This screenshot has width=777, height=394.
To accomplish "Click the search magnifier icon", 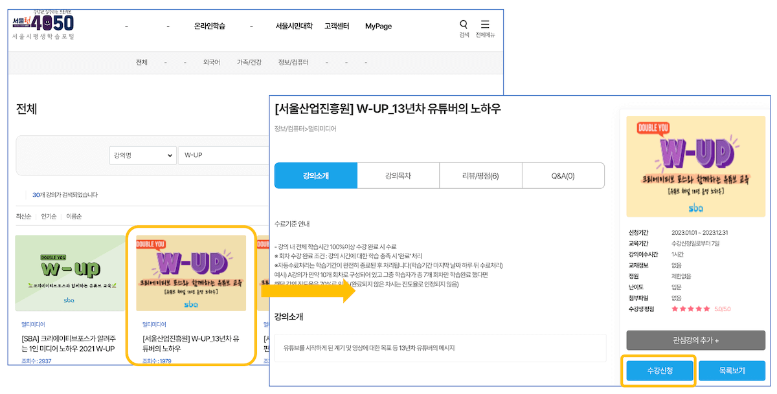I will 464,25.
